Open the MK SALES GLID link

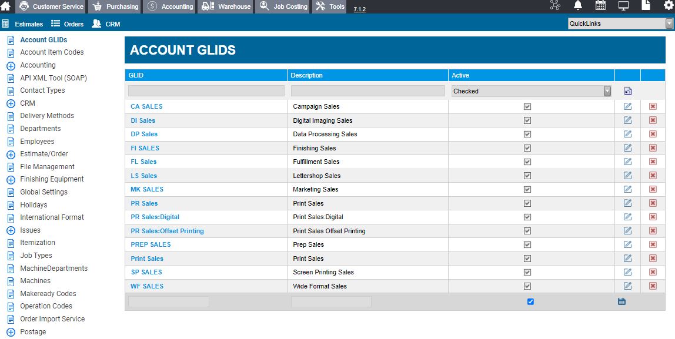point(147,189)
